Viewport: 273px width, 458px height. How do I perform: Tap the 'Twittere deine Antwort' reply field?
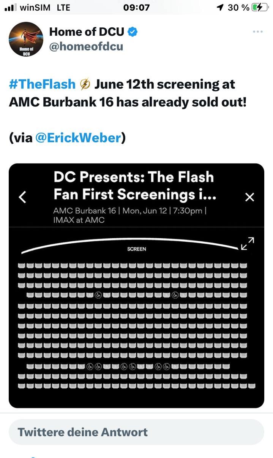click(x=137, y=432)
